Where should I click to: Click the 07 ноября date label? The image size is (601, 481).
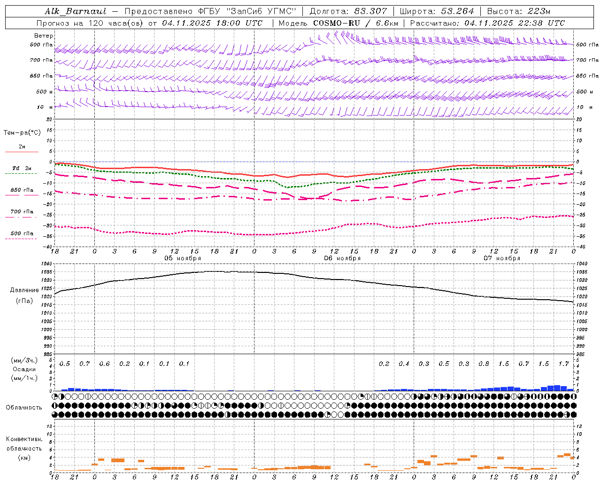pyautogui.click(x=502, y=258)
